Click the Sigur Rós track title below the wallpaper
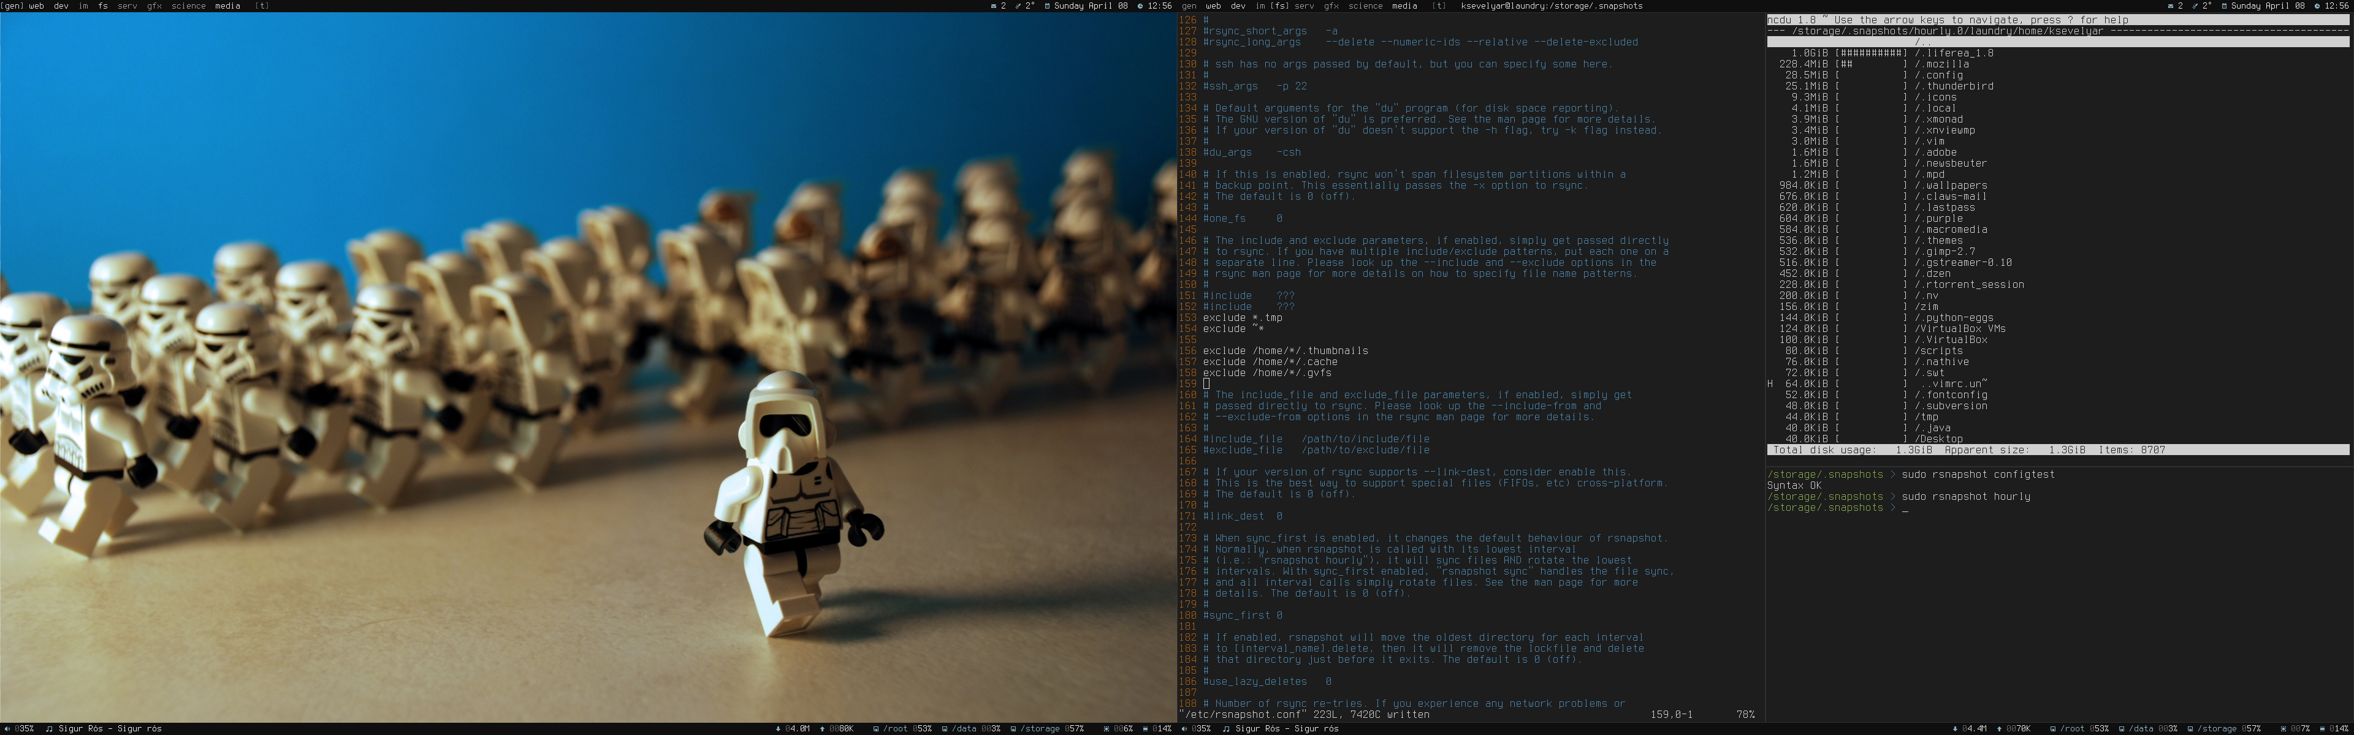 [110, 729]
